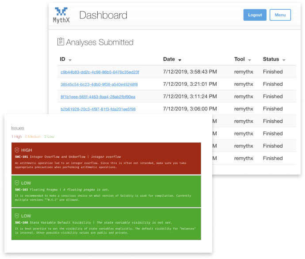The image size is (305, 259).
Task: Click the shield icon in the SWC-108 LOW card
Action: (x=17, y=216)
